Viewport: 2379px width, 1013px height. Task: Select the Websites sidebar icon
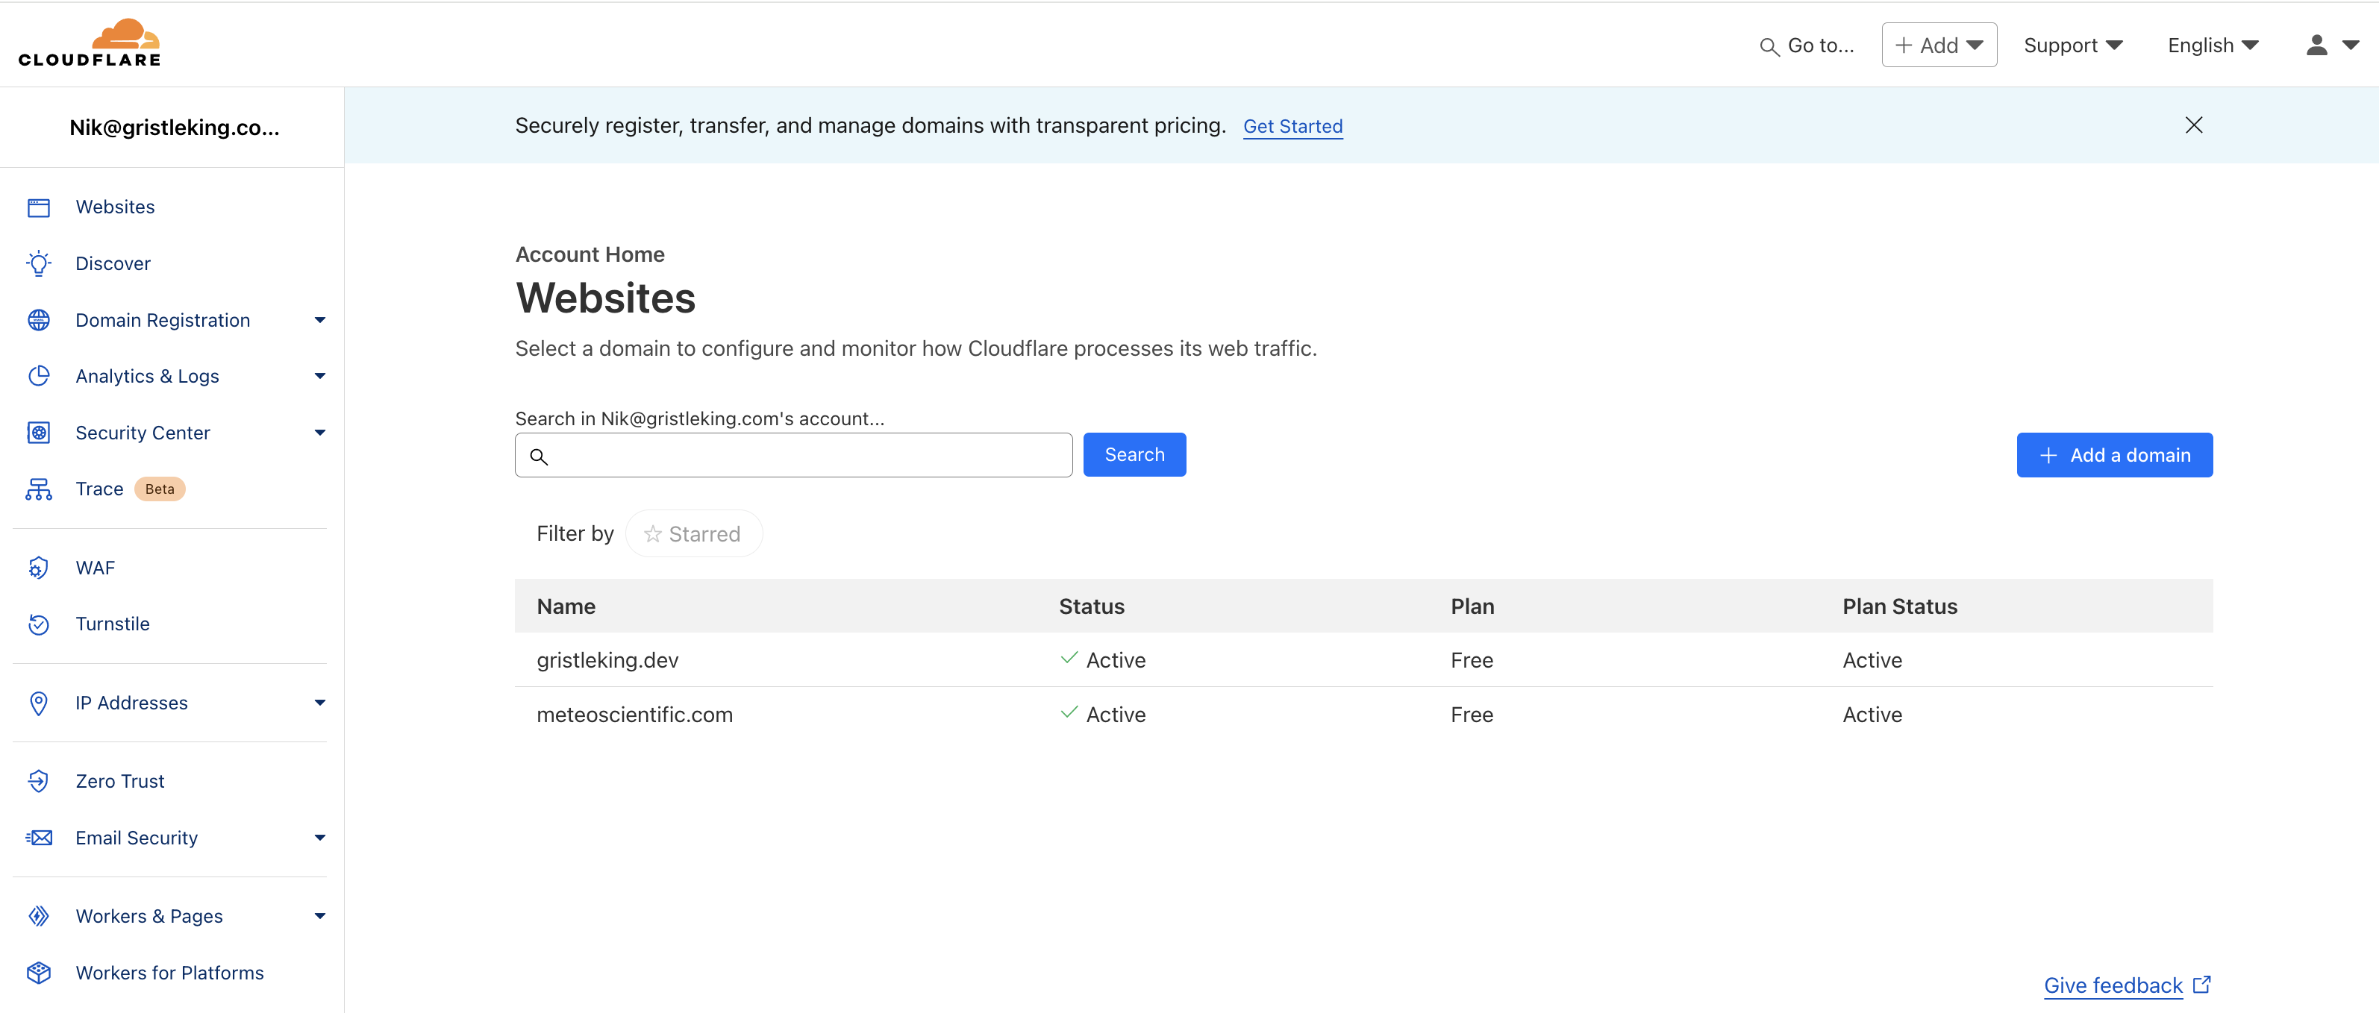38,207
